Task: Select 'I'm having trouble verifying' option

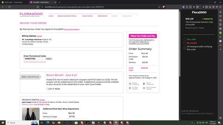Action: [185, 48]
